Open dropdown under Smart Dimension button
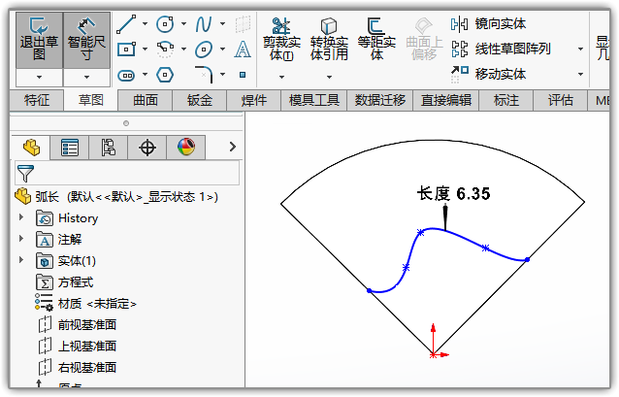The height and width of the screenshot is (397, 619). 86,77
